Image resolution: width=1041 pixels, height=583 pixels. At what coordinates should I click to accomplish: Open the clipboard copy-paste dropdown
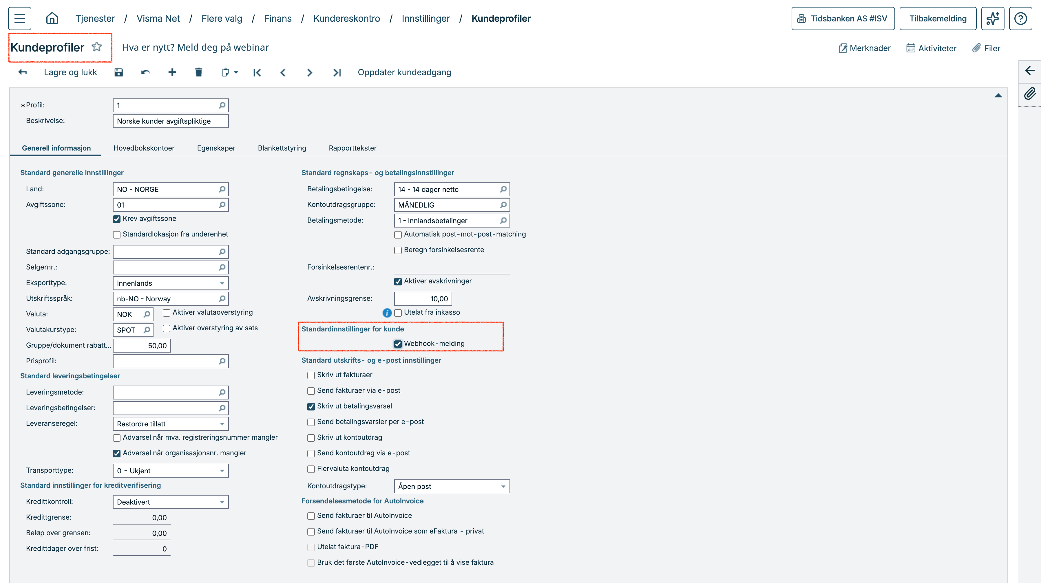(230, 72)
